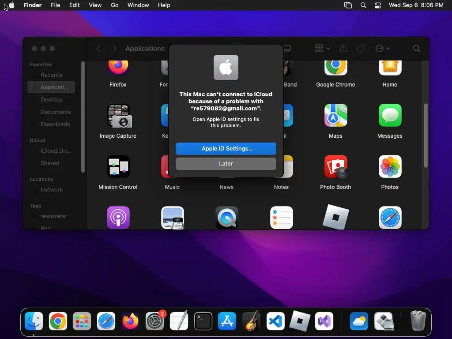The width and height of the screenshot is (452, 339).
Task: Open TextEdit from the Dock
Action: click(179, 321)
